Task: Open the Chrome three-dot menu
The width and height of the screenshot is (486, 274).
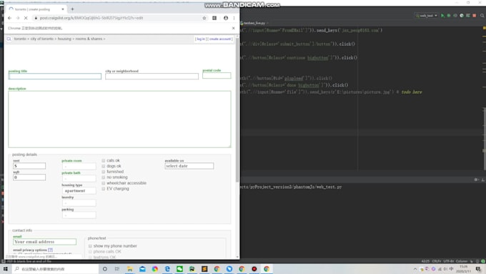Action: coord(234,18)
